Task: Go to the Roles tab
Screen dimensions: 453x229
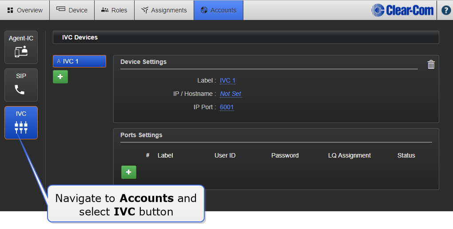Action: click(114, 10)
